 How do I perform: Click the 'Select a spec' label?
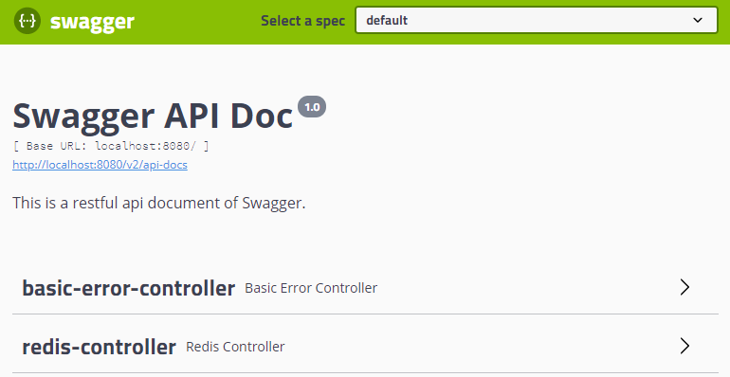click(x=302, y=21)
